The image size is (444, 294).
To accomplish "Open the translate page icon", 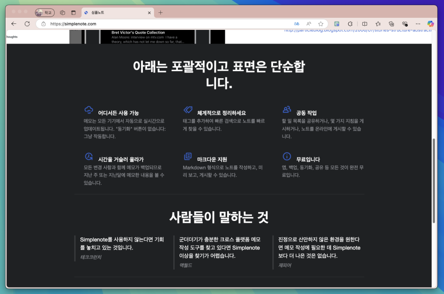I will click(296, 24).
